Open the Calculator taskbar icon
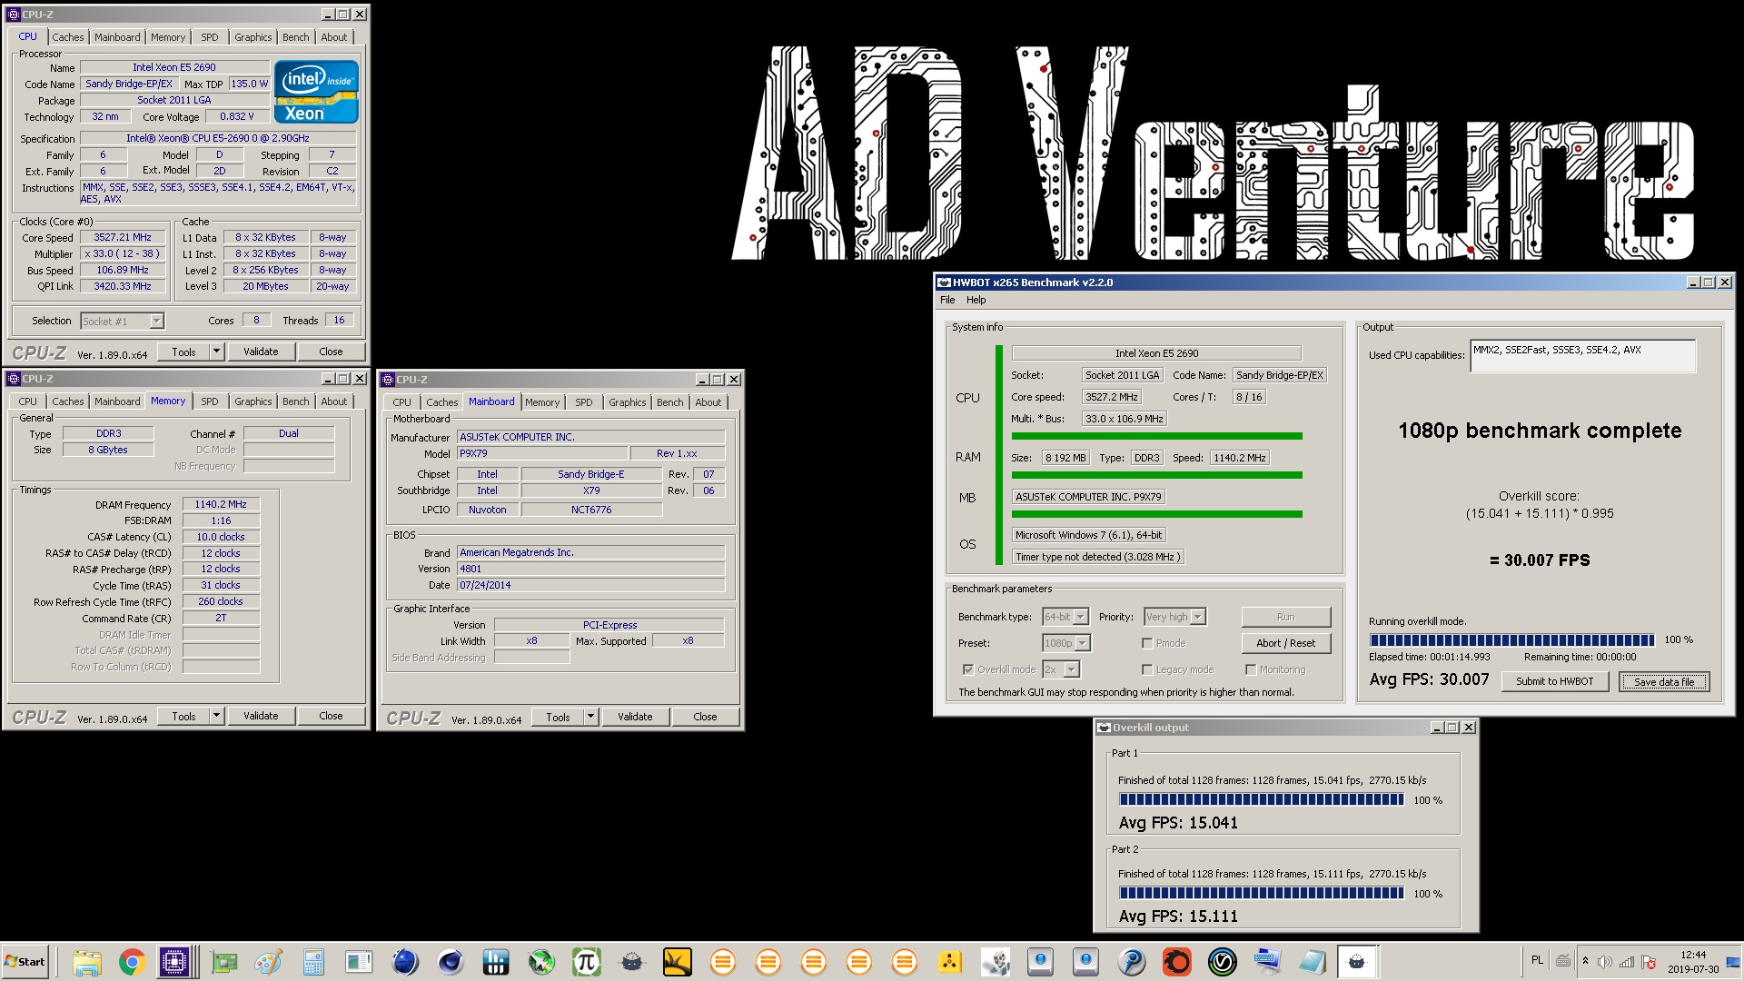Screen dimensions: 1744x981 pos(313,961)
